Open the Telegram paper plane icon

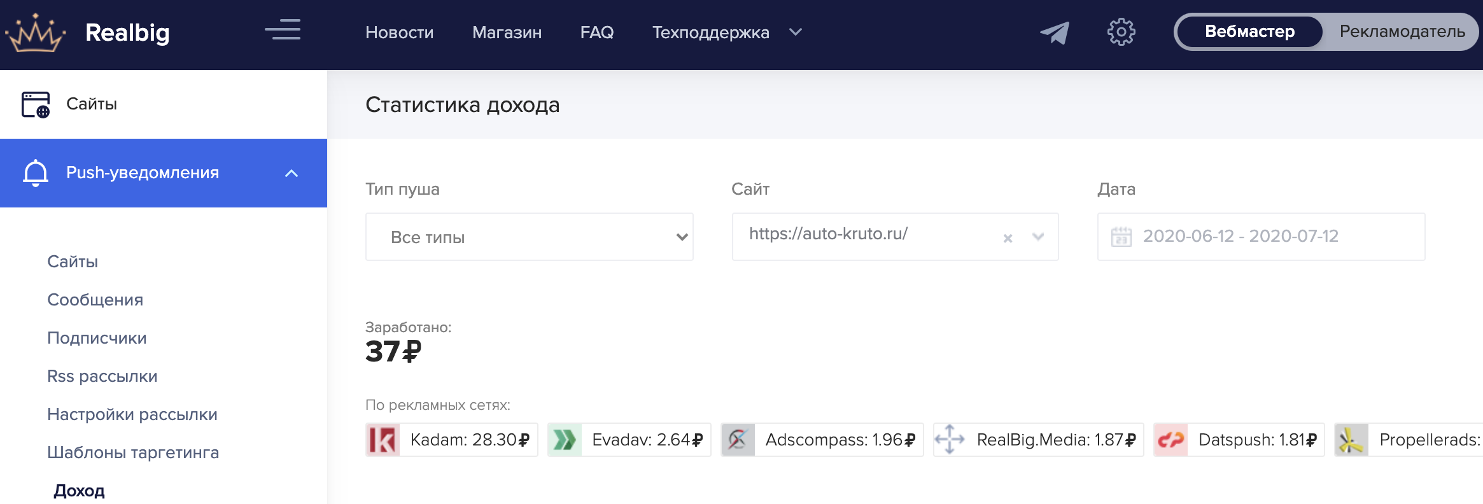(1054, 32)
